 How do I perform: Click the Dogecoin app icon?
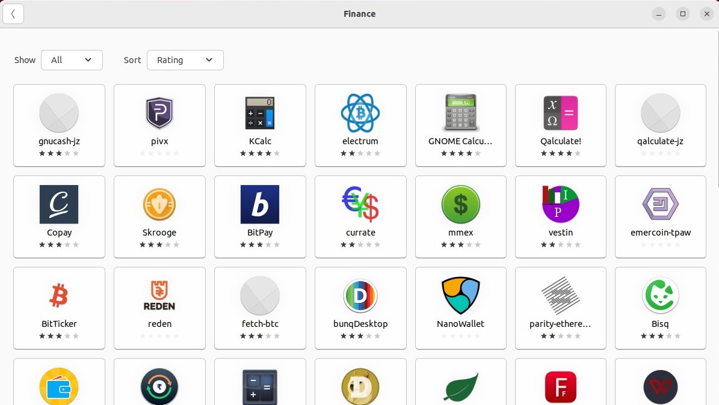point(360,387)
